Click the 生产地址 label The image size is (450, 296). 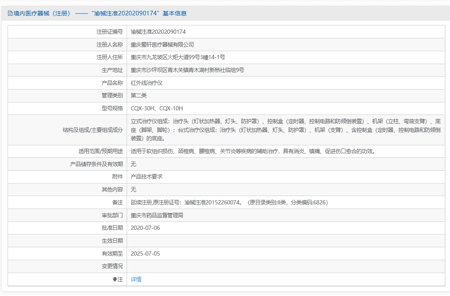(x=112, y=70)
